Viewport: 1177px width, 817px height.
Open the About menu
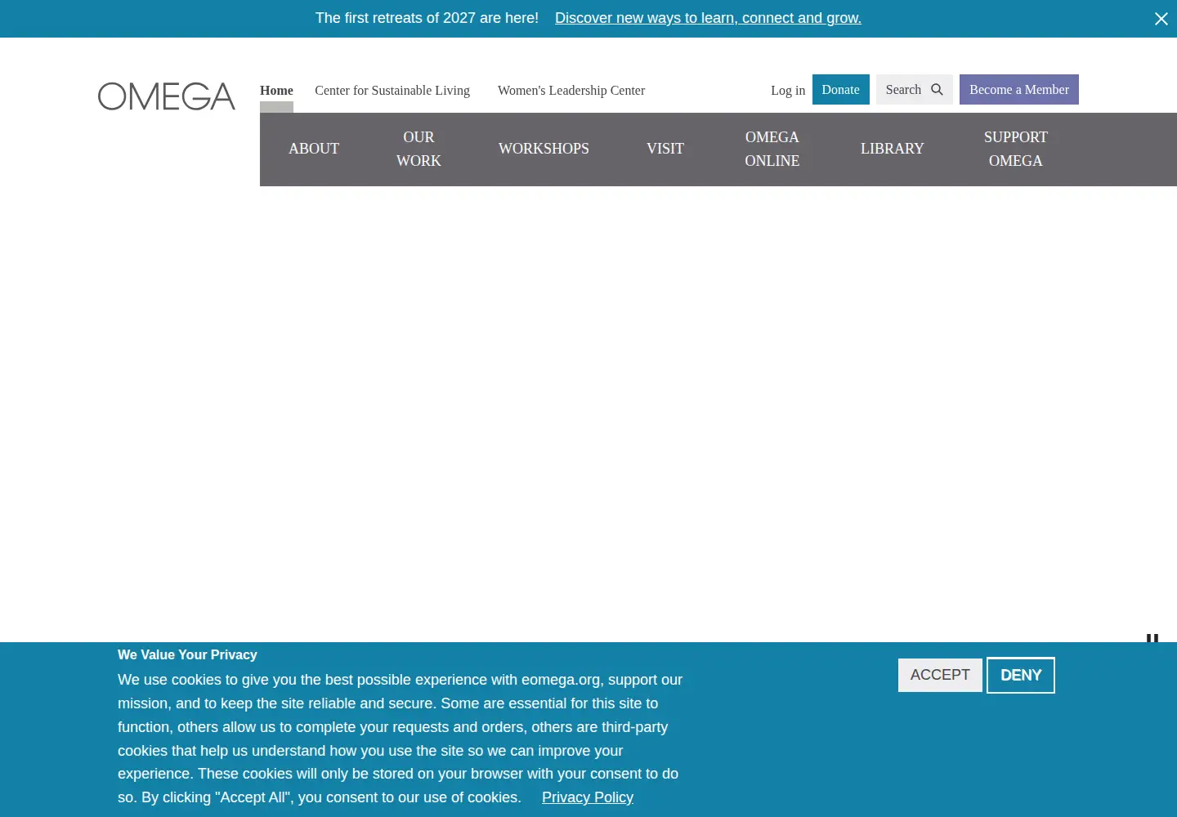point(314,149)
